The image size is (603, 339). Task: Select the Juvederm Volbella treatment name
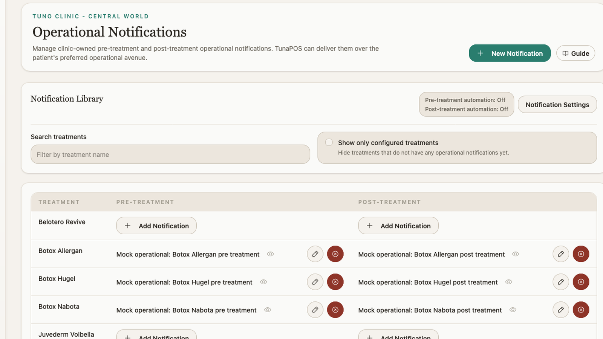pyautogui.click(x=66, y=334)
